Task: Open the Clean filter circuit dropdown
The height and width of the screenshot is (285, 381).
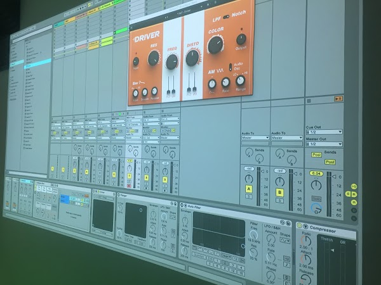Action: pyautogui.click(x=225, y=255)
